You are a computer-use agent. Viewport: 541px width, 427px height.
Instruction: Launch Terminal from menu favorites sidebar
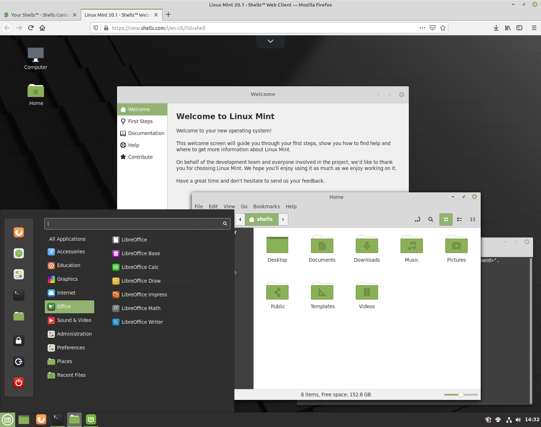click(x=19, y=295)
